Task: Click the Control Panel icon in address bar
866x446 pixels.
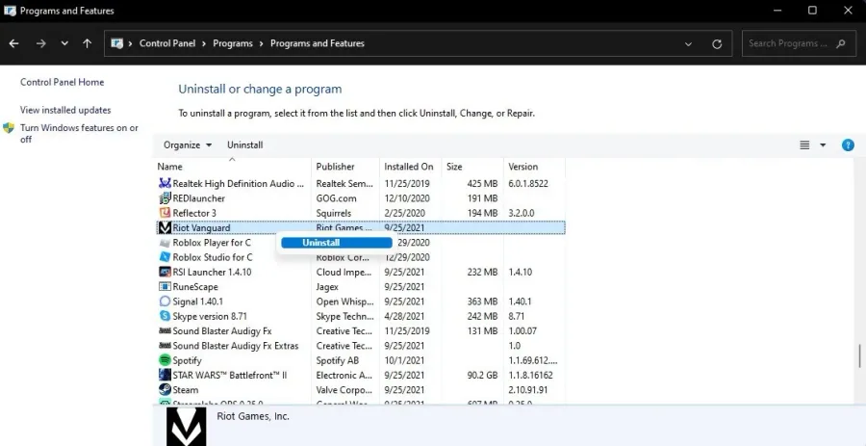Action: pyautogui.click(x=117, y=43)
